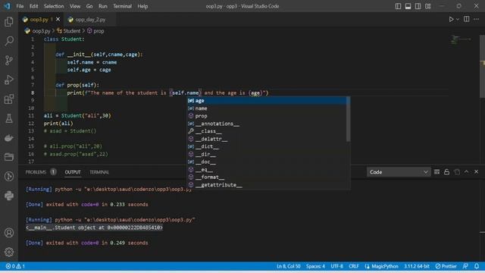This screenshot has height=273, width=485.
Task: Open the Run menu
Action: (x=103, y=6)
